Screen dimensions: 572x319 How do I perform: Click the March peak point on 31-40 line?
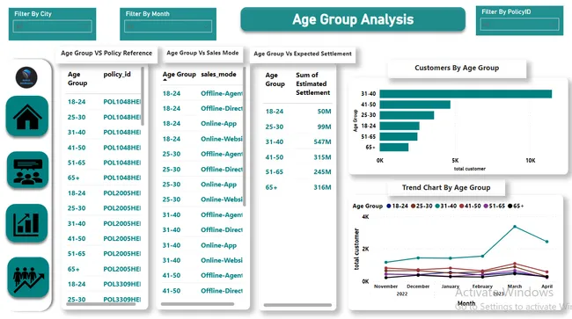coord(515,227)
